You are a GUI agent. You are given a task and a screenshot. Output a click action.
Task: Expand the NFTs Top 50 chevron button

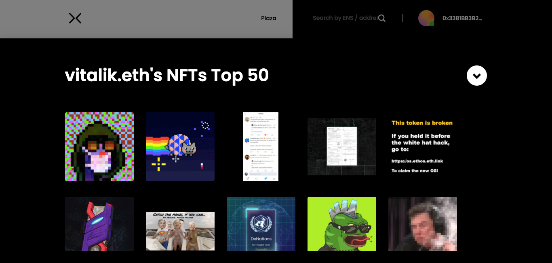point(477,76)
